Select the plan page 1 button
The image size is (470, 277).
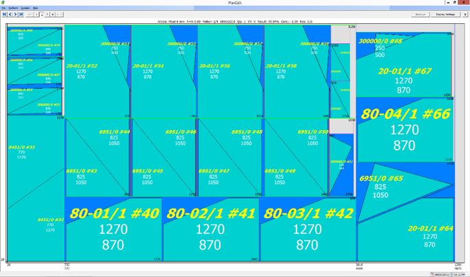[36, 14]
